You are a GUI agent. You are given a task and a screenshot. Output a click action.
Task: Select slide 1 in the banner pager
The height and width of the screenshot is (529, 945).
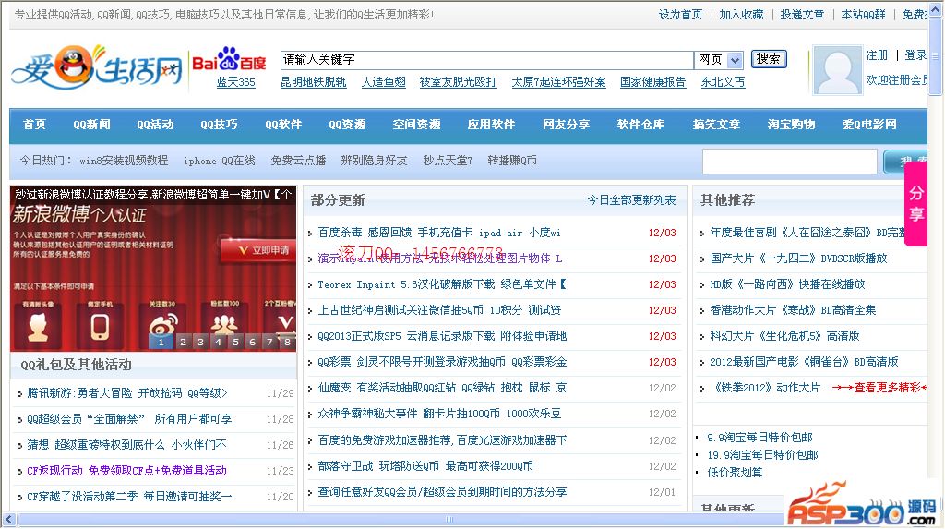(161, 342)
